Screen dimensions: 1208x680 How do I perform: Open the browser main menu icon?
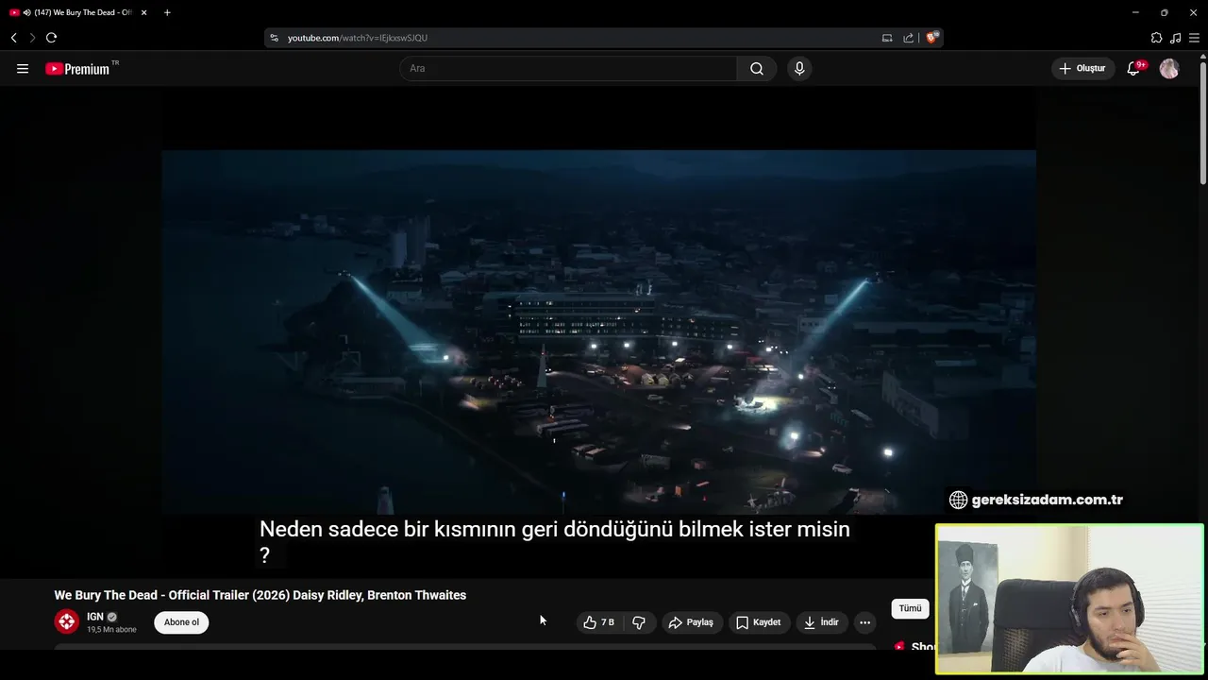click(x=1194, y=38)
